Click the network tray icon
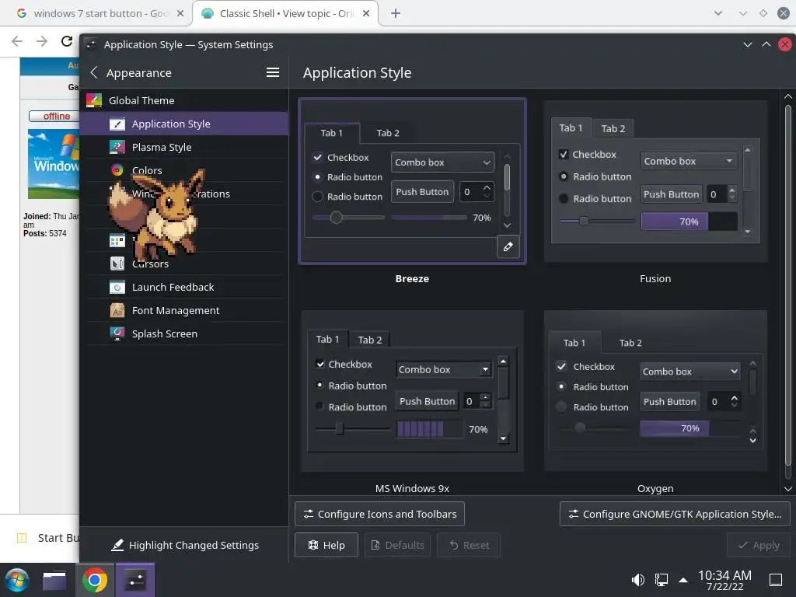Screen dimensions: 796x597 point(661,579)
